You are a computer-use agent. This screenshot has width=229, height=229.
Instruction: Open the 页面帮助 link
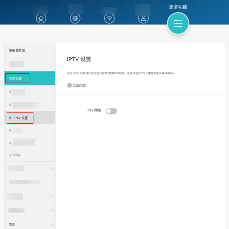pos(79,85)
